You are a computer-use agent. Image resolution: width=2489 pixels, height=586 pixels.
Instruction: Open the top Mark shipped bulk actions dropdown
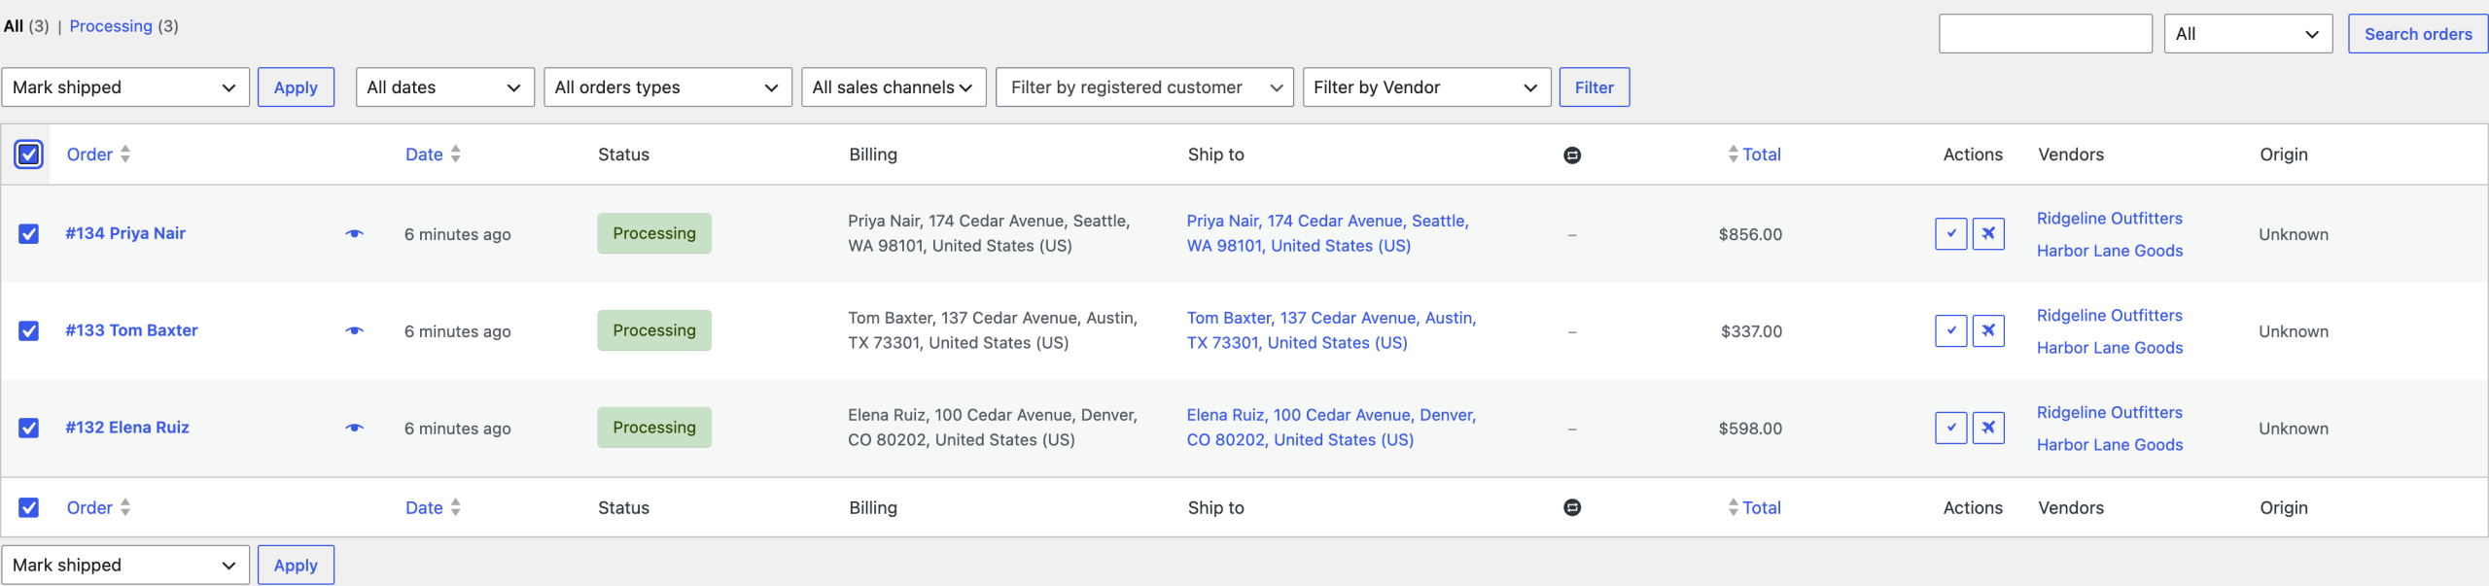click(125, 87)
